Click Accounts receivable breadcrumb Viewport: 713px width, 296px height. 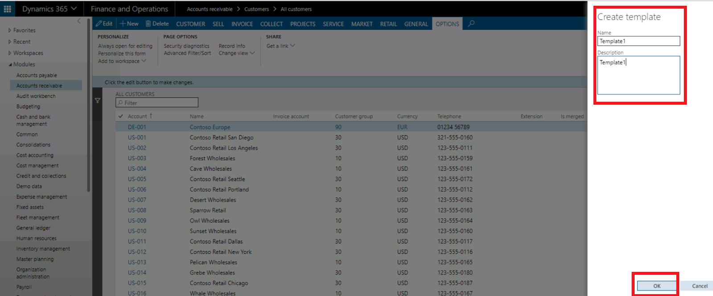pyautogui.click(x=209, y=9)
